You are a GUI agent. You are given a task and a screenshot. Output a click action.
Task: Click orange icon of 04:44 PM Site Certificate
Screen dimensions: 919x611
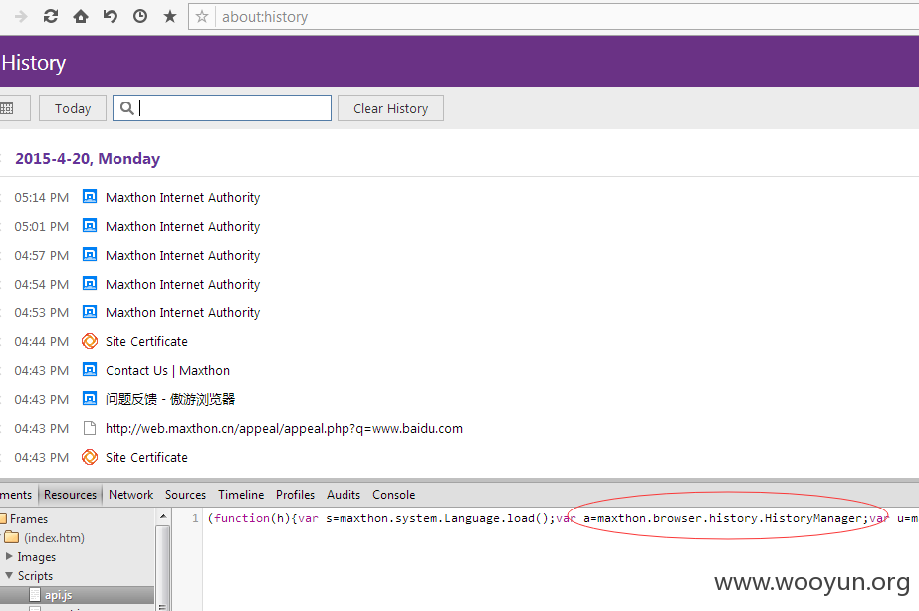coord(89,341)
